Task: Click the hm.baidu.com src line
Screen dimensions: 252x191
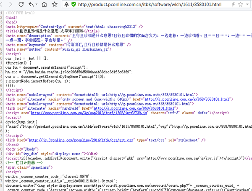Action: point(69,72)
